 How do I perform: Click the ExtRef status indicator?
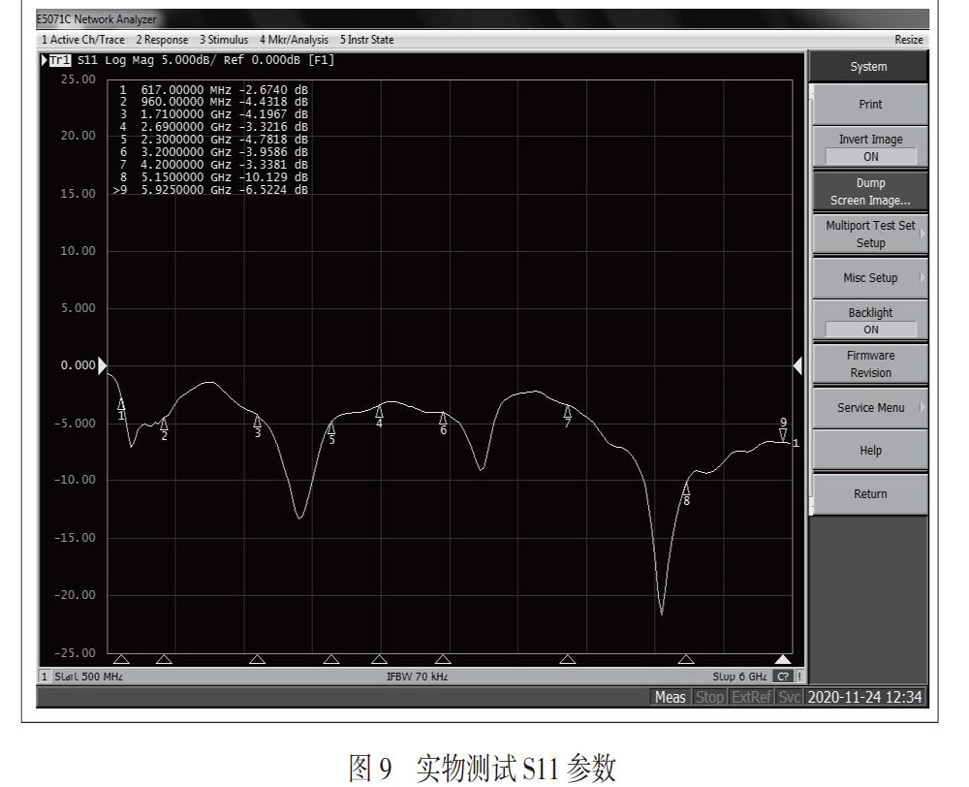pos(752,698)
